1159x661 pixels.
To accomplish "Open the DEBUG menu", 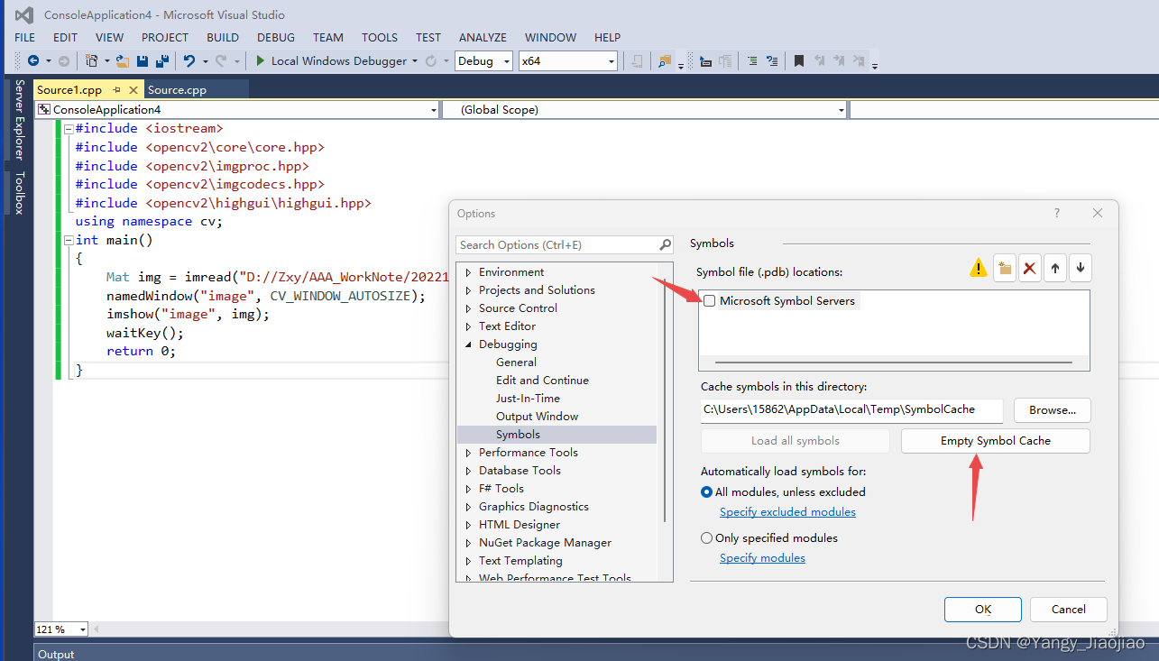I will (276, 37).
